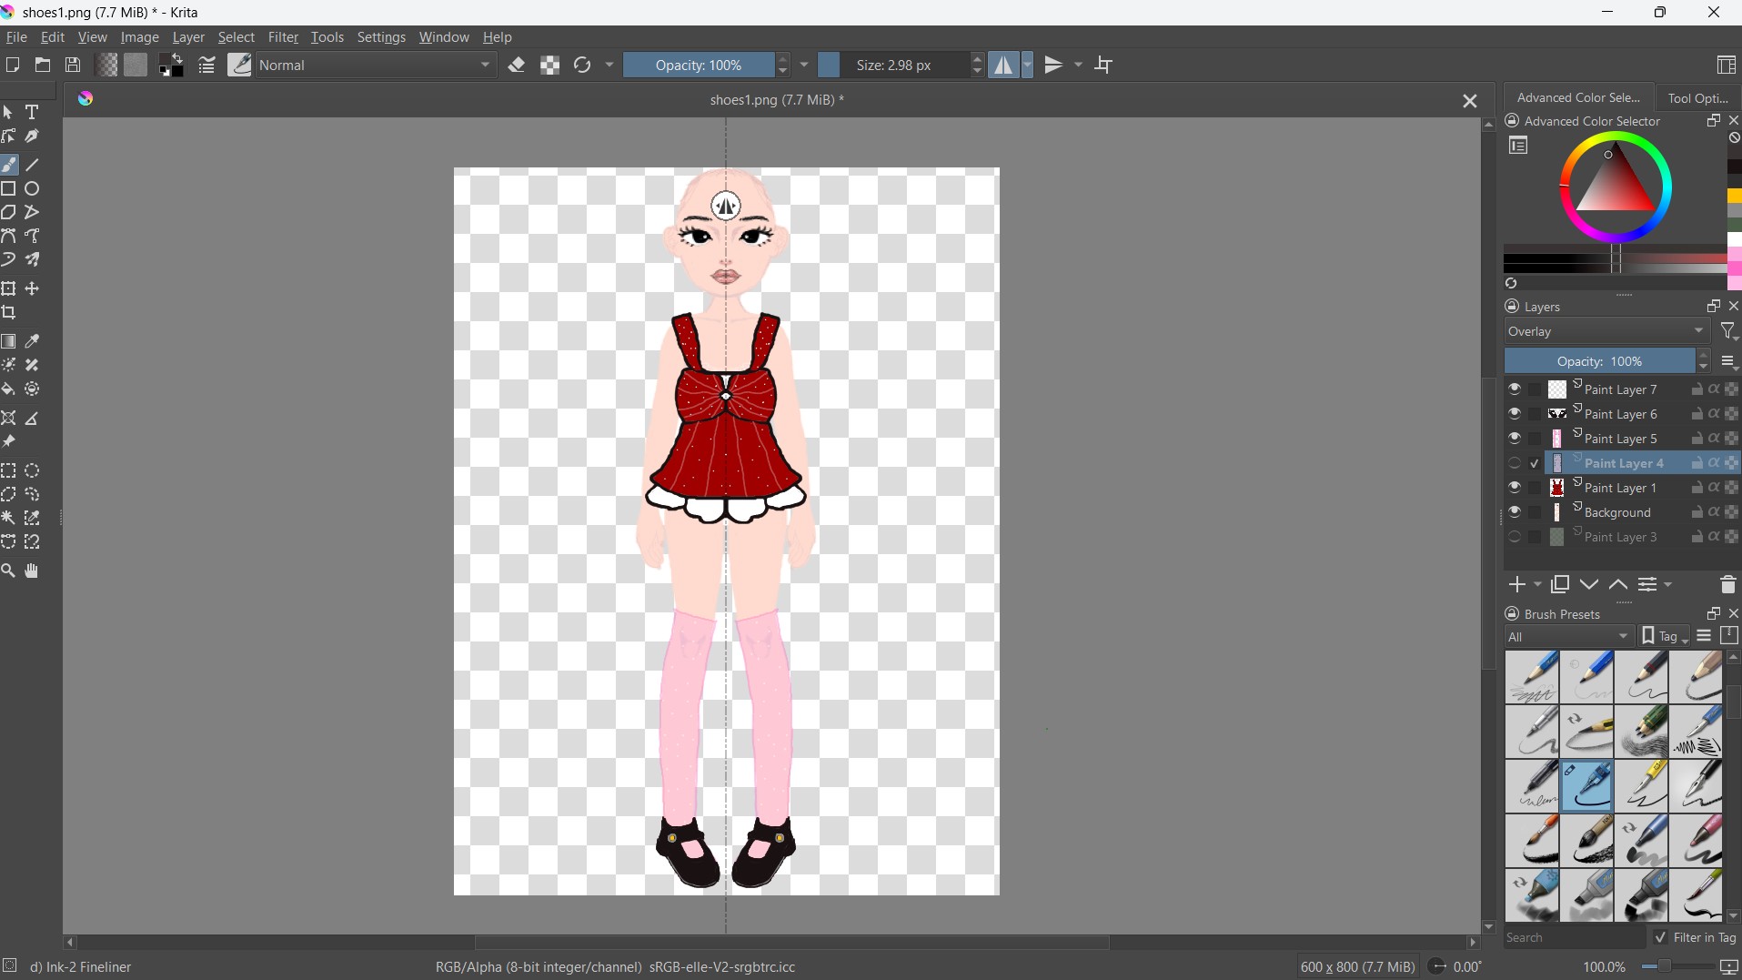1742x980 pixels.
Task: Pick the Color Sampler eyedropper tool
Action: click(x=32, y=341)
